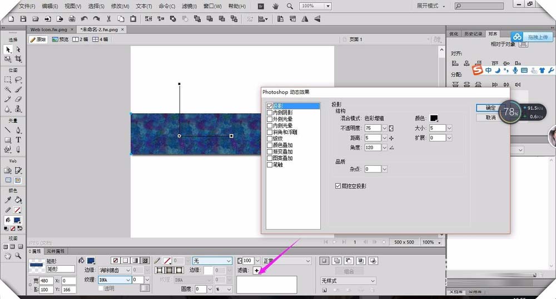Click the Undo arrow in toolbar
This screenshot has height=299, width=556.
pyautogui.click(x=84, y=18)
